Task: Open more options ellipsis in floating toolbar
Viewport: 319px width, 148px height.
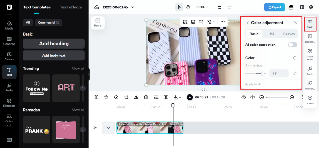Action: coord(222,22)
